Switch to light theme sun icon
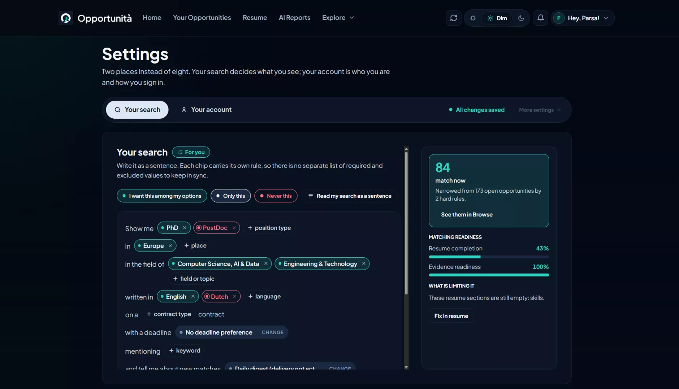This screenshot has height=389, width=679. click(473, 18)
